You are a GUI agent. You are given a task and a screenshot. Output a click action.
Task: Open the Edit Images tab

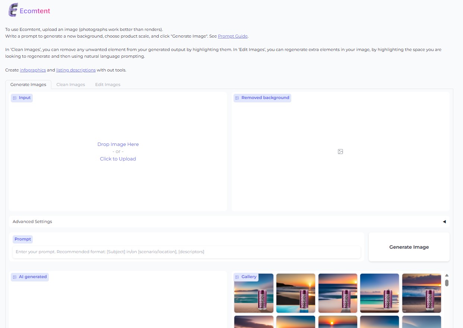pos(108,85)
